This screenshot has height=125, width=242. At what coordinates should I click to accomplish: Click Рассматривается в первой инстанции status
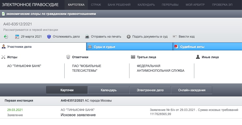(31, 30)
